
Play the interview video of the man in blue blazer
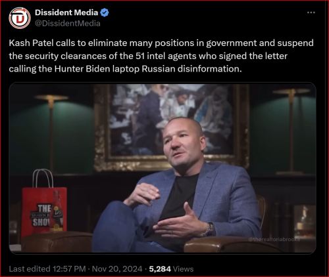(163, 168)
